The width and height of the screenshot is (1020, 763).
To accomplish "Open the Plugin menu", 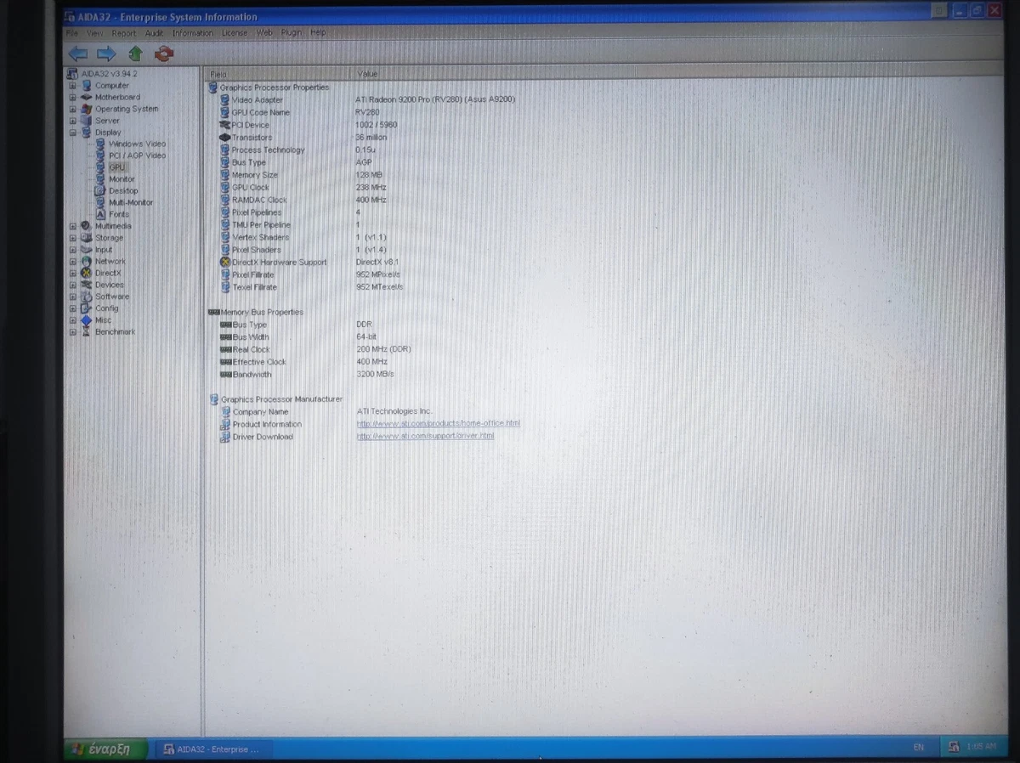I will point(292,33).
